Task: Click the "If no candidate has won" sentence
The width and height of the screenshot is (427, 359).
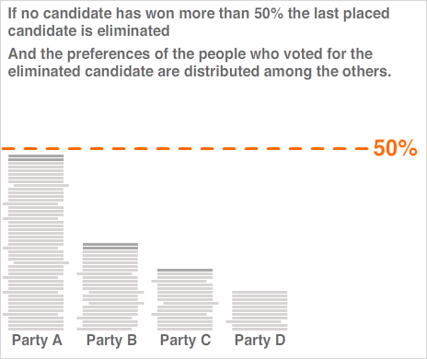Action: coord(199,22)
